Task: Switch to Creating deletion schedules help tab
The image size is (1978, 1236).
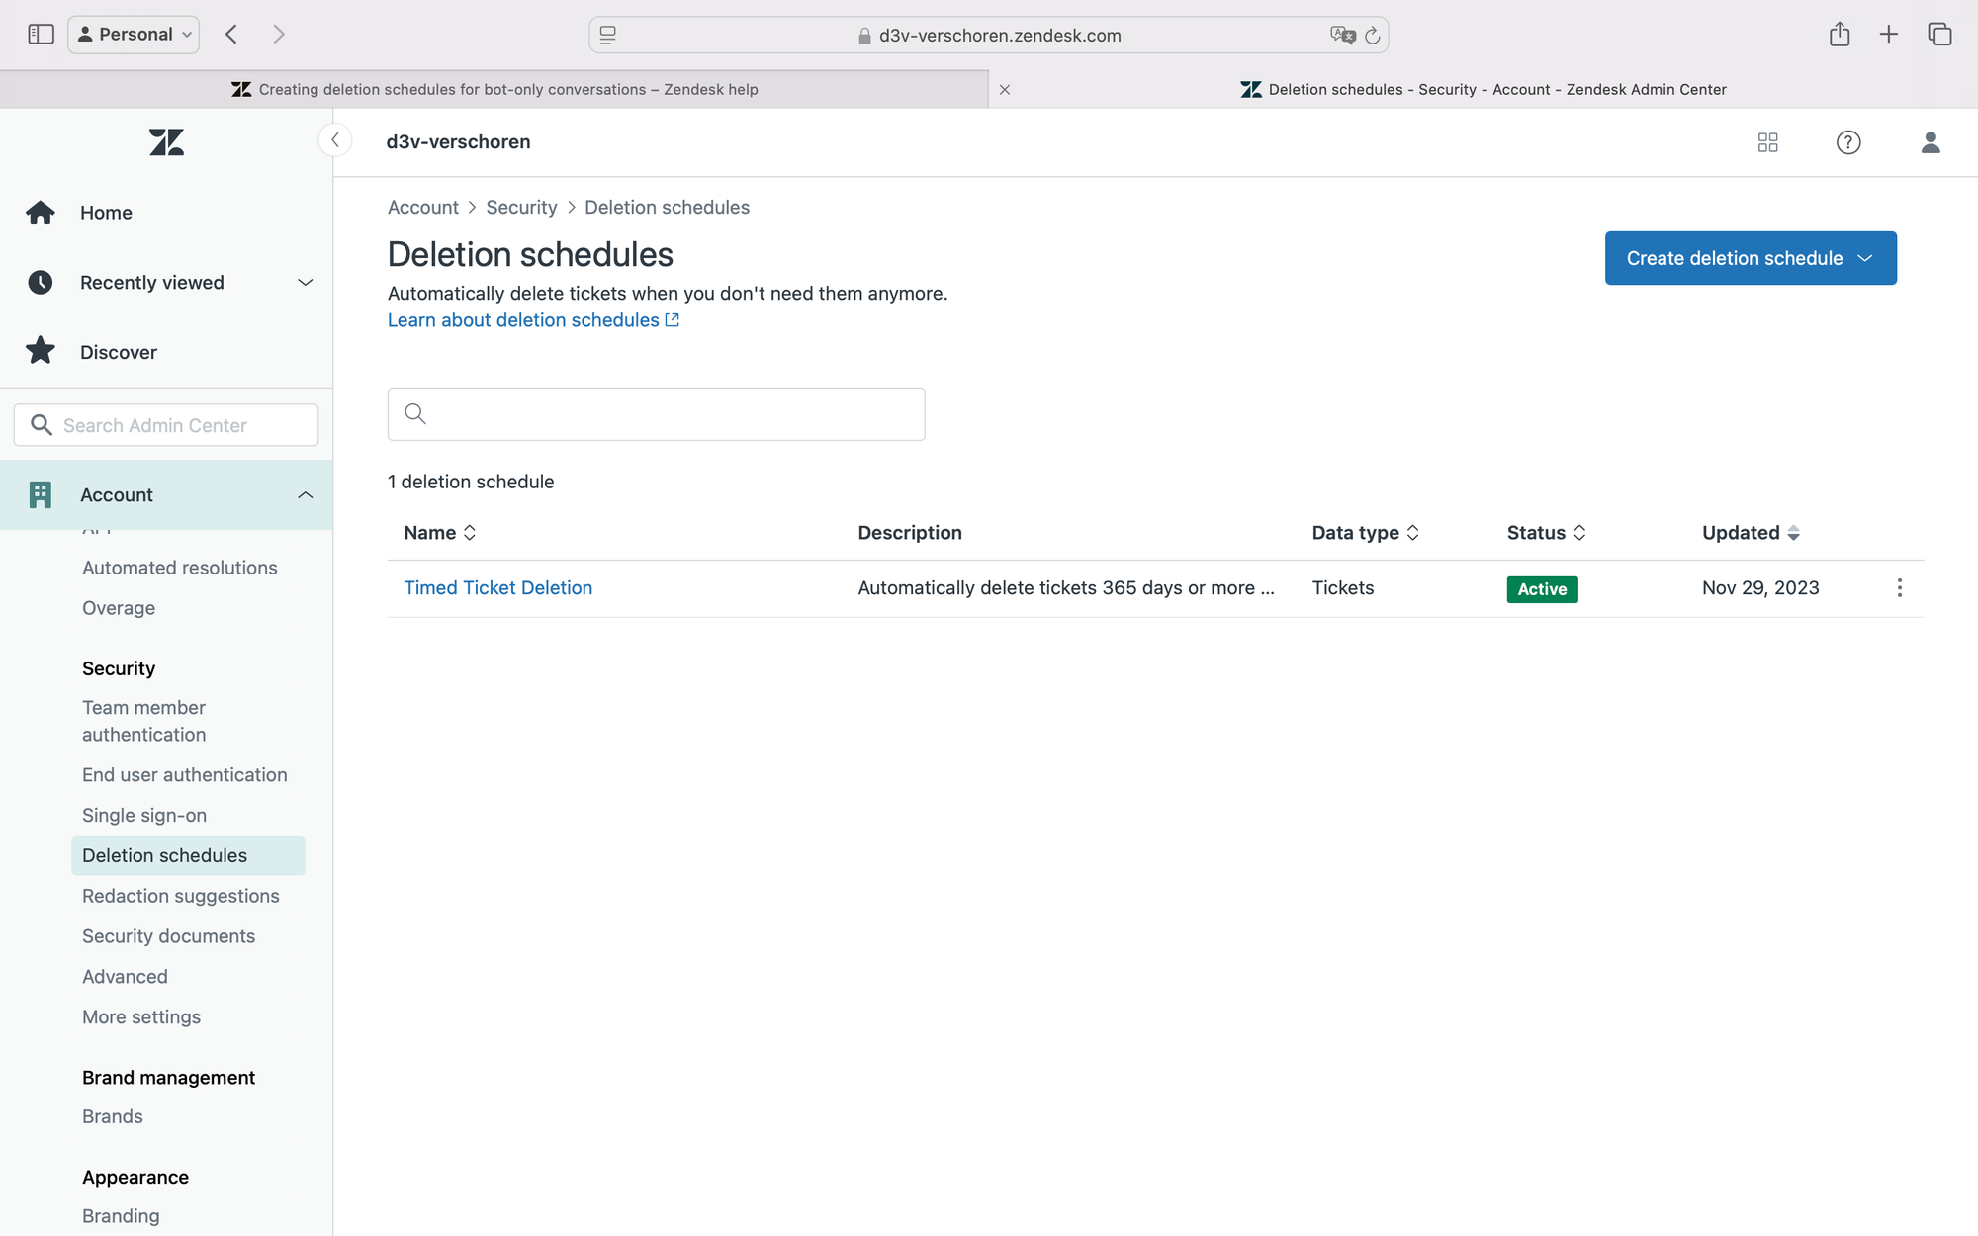Action: pyautogui.click(x=494, y=89)
